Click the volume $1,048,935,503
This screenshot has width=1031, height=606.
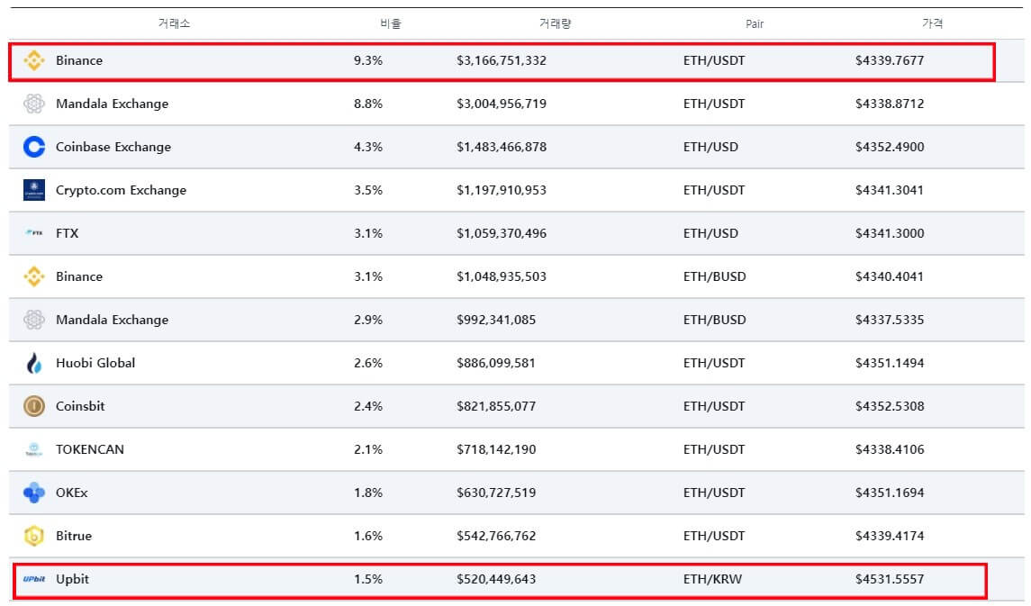point(502,276)
